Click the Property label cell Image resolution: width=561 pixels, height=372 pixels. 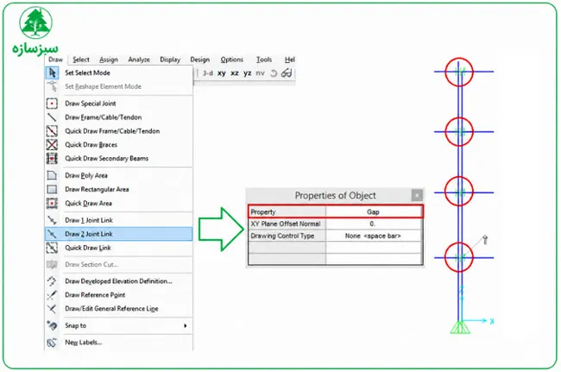click(x=287, y=211)
